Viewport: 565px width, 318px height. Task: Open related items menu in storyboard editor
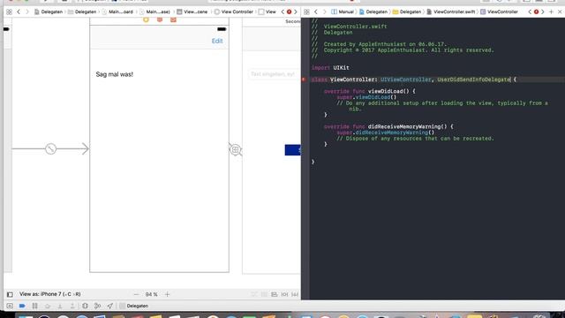pyautogui.click(x=9, y=11)
